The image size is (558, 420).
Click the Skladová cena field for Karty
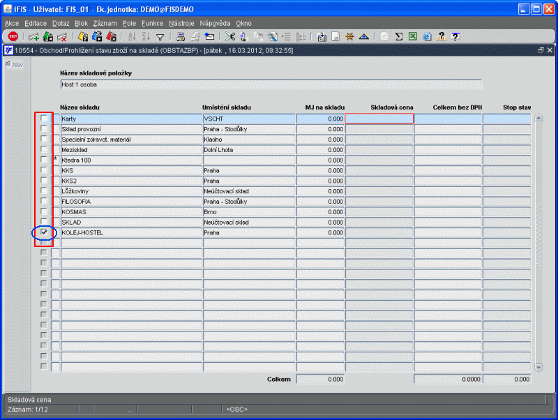click(379, 119)
